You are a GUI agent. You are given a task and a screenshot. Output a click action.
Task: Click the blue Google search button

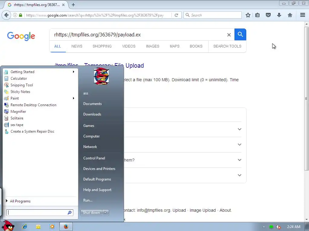click(240, 34)
